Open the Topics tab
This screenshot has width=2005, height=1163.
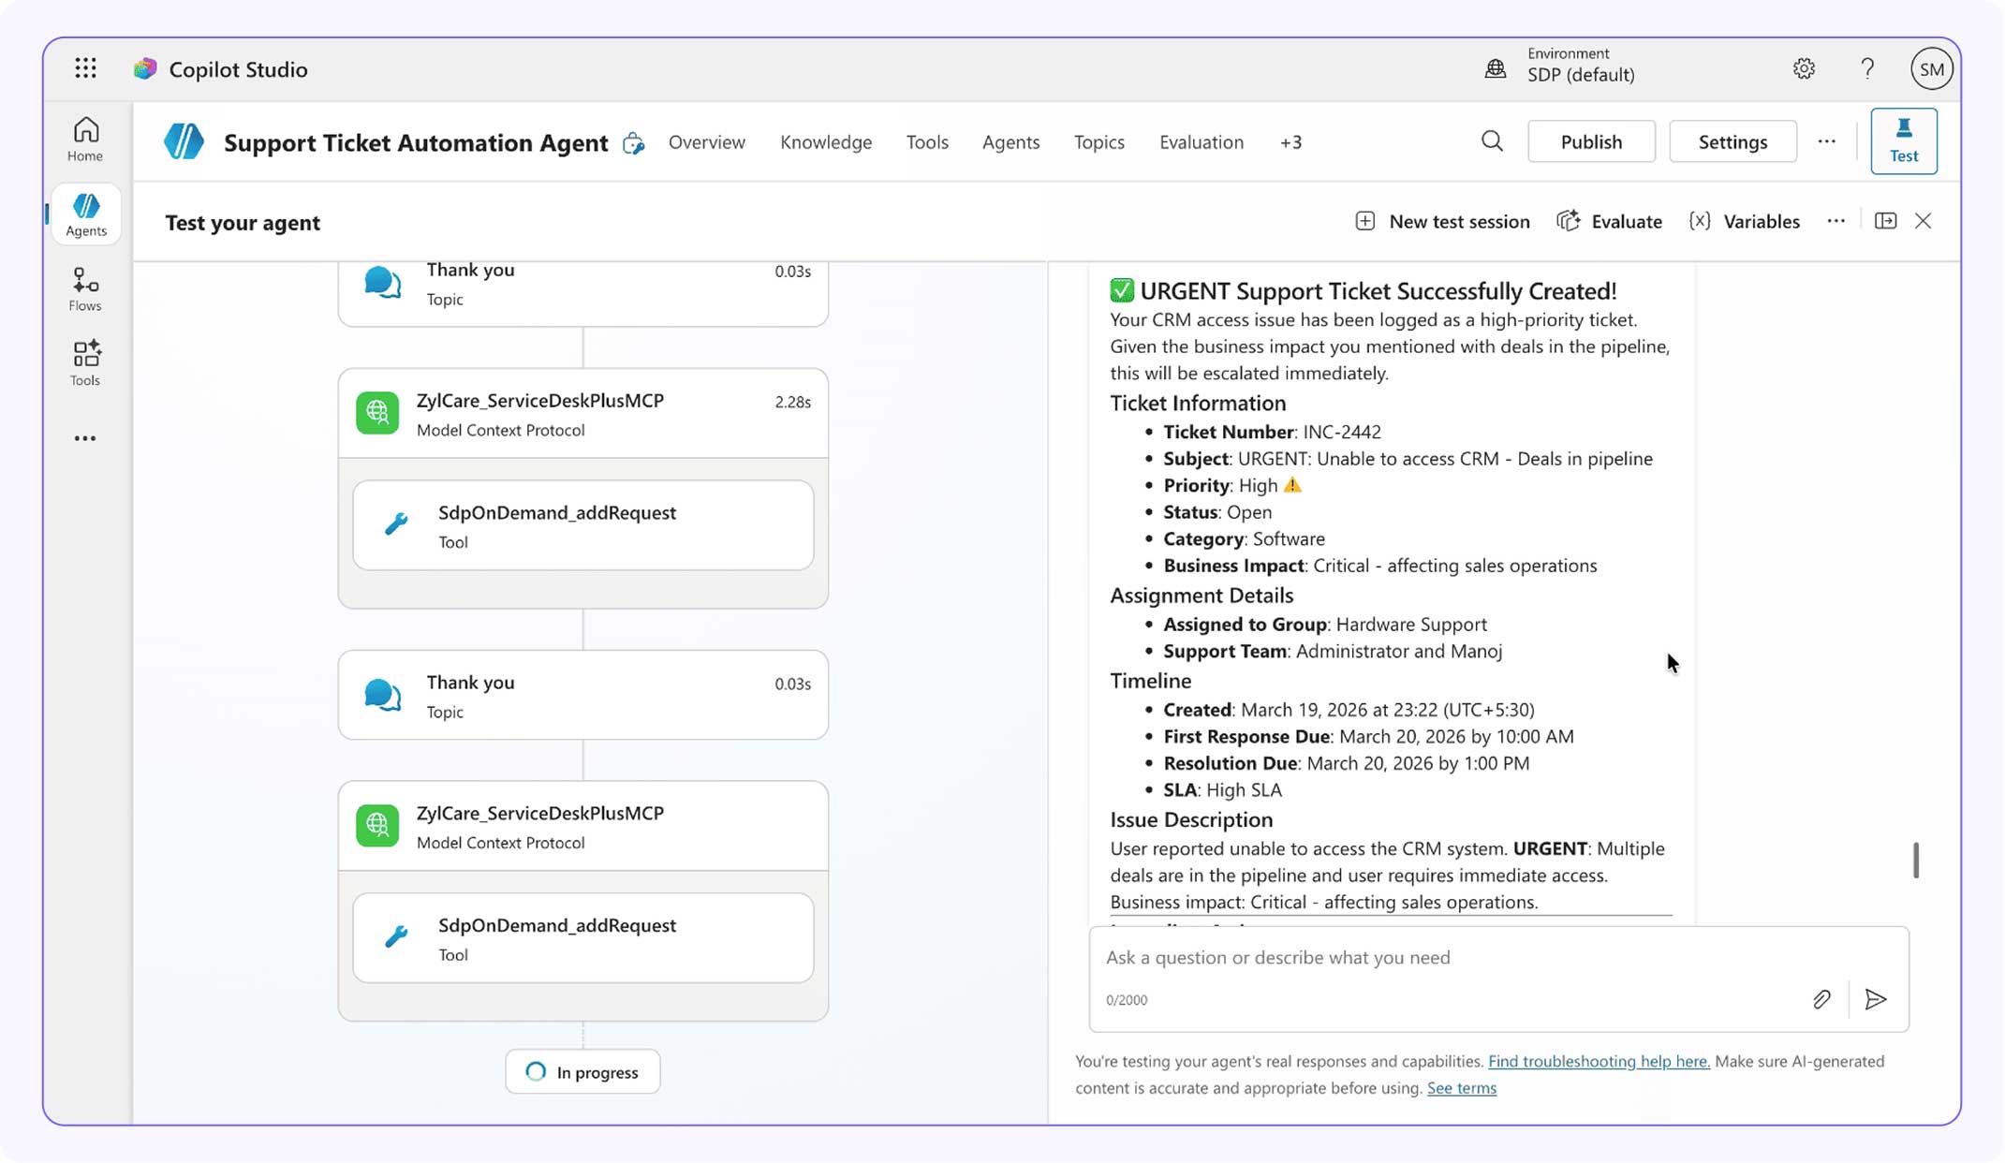(x=1098, y=141)
